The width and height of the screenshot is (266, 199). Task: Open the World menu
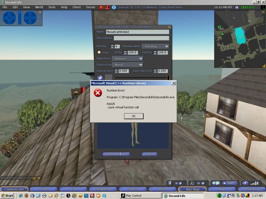[39, 7]
